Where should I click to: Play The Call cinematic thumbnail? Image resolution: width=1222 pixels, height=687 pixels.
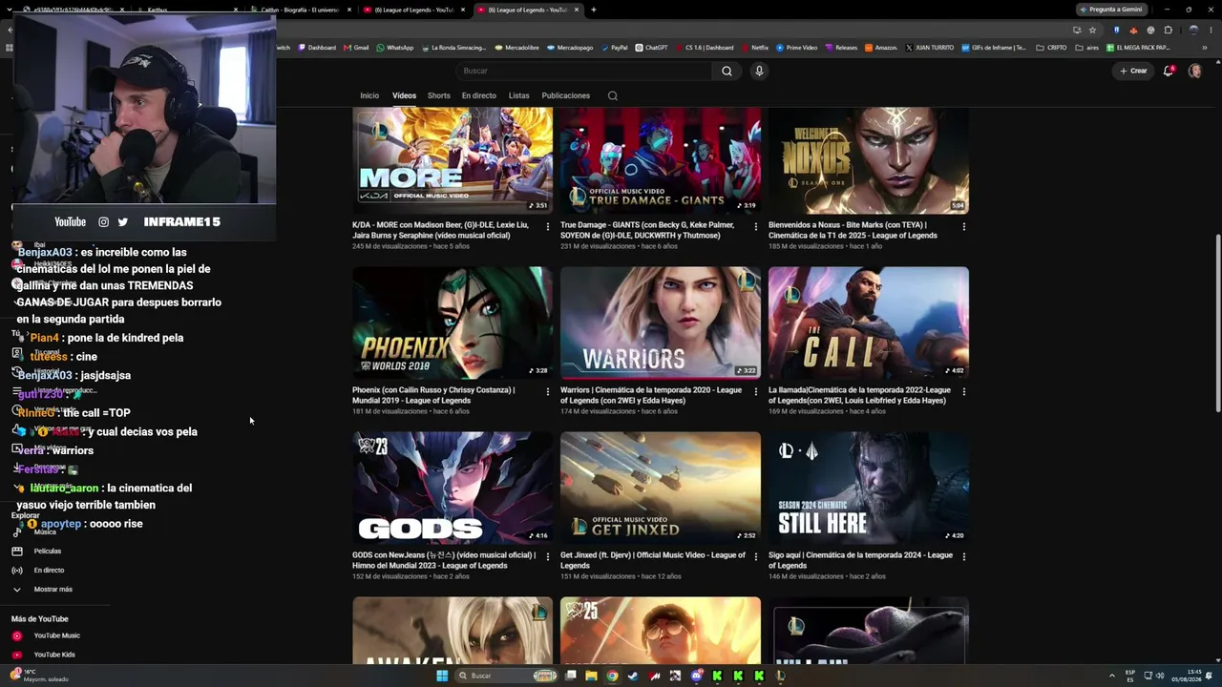tap(869, 323)
